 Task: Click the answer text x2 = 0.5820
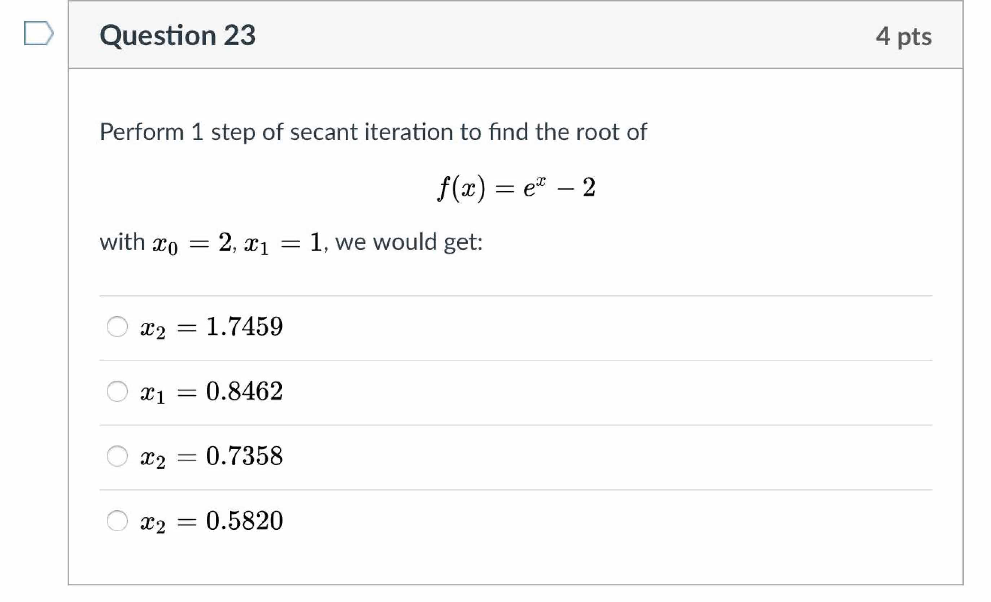[x=211, y=521]
